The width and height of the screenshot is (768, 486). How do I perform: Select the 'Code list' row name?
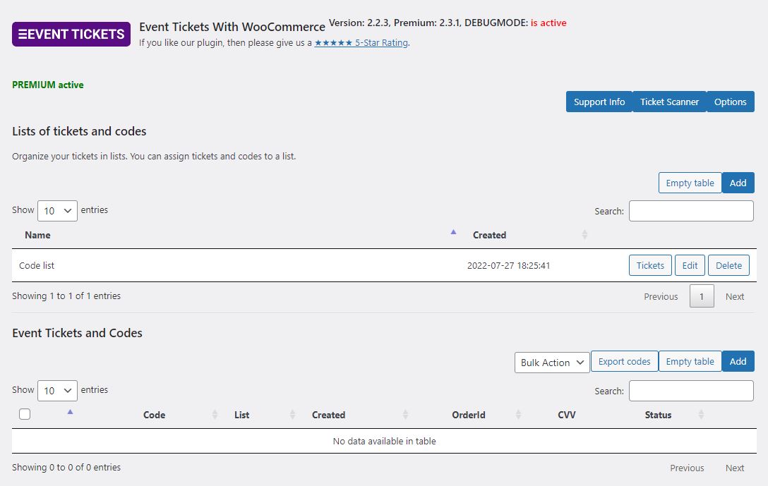point(37,265)
